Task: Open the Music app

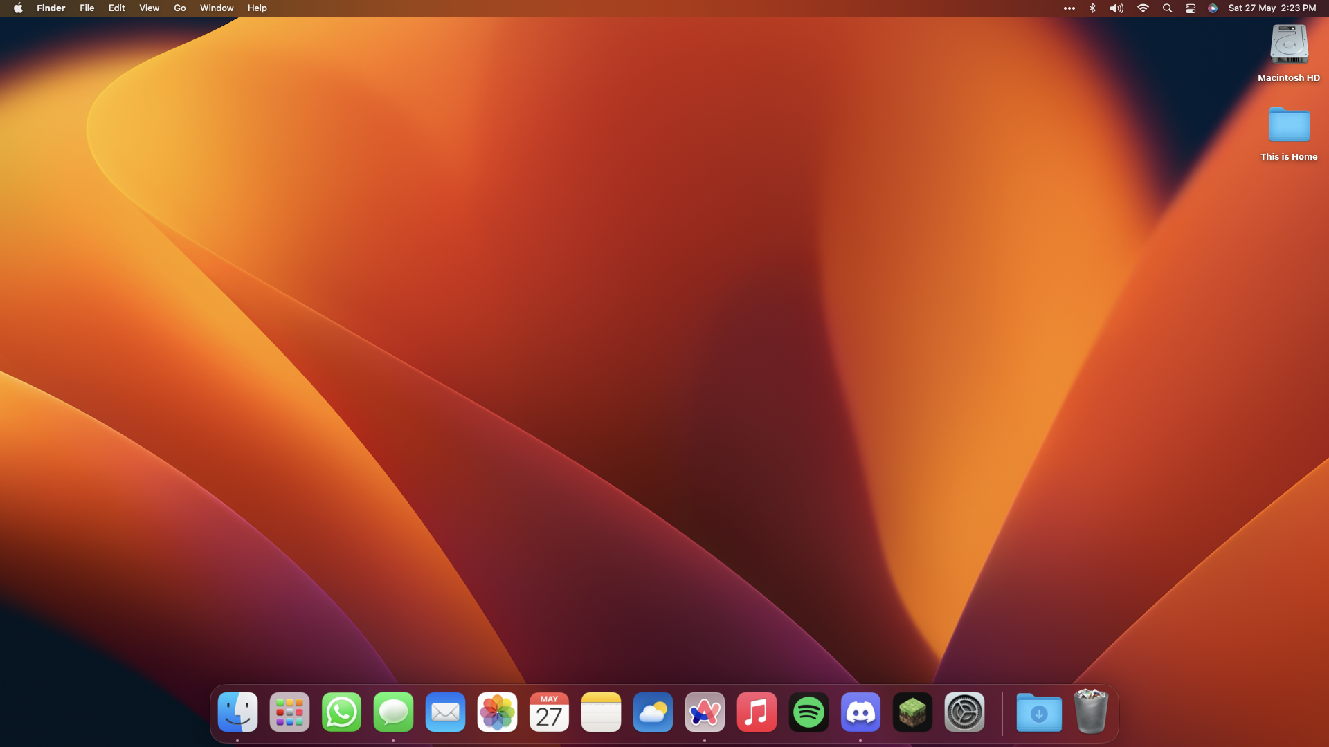Action: click(757, 712)
